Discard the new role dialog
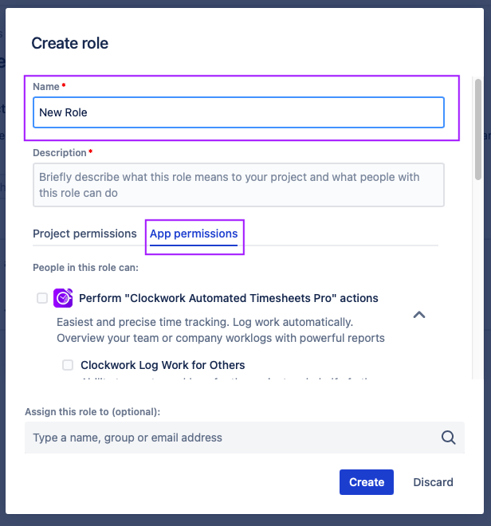 [x=433, y=482]
